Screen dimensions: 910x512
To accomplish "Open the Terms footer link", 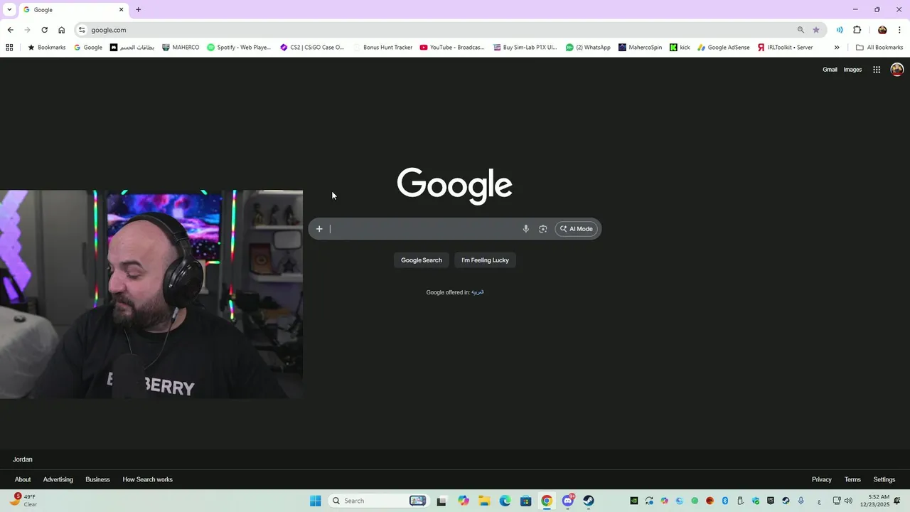I will point(852,479).
